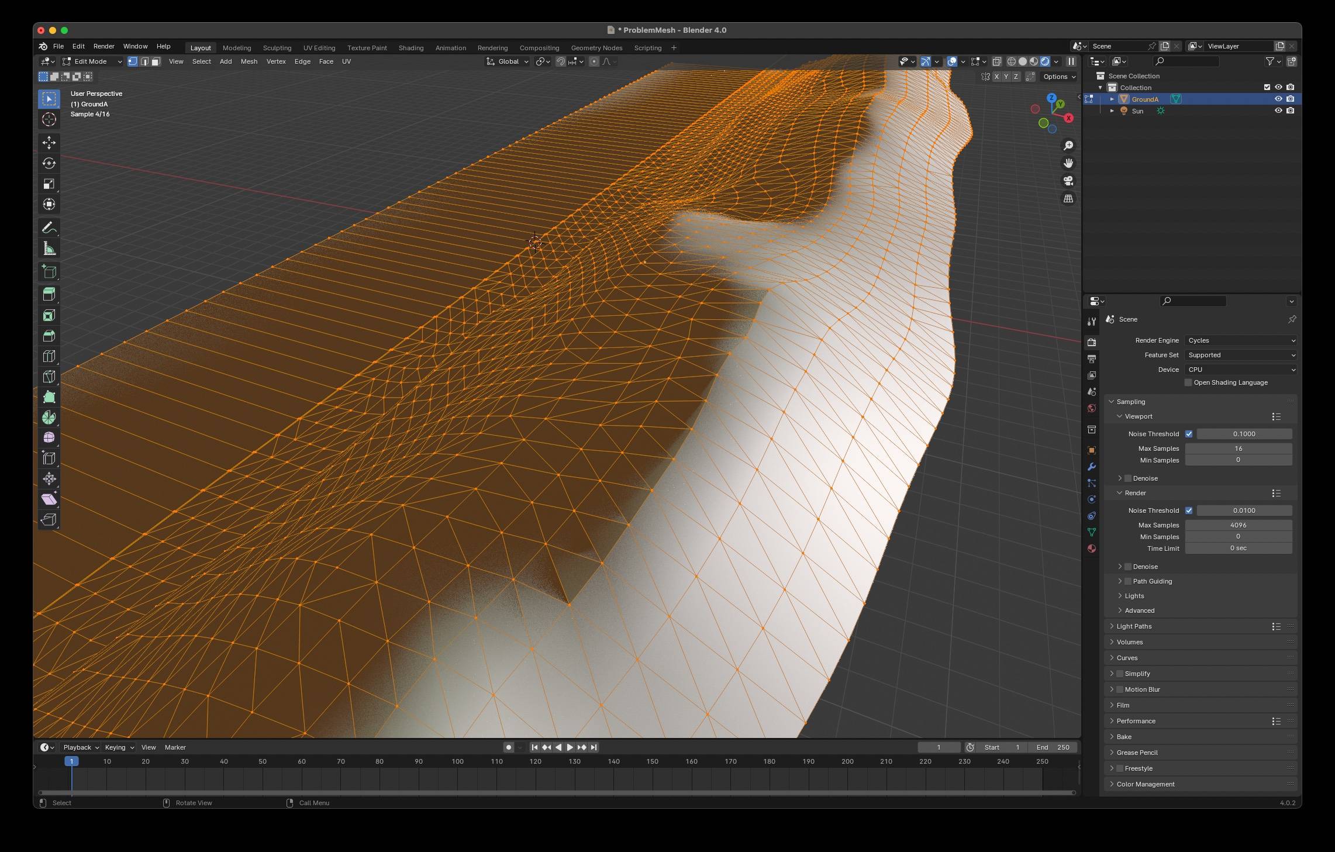Open the File menu

[x=58, y=46]
